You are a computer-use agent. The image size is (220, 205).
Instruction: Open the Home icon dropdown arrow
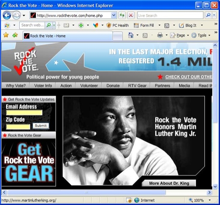[137, 35]
